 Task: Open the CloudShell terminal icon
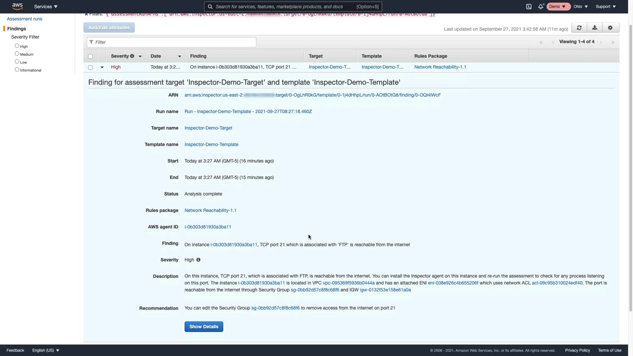click(x=529, y=6)
